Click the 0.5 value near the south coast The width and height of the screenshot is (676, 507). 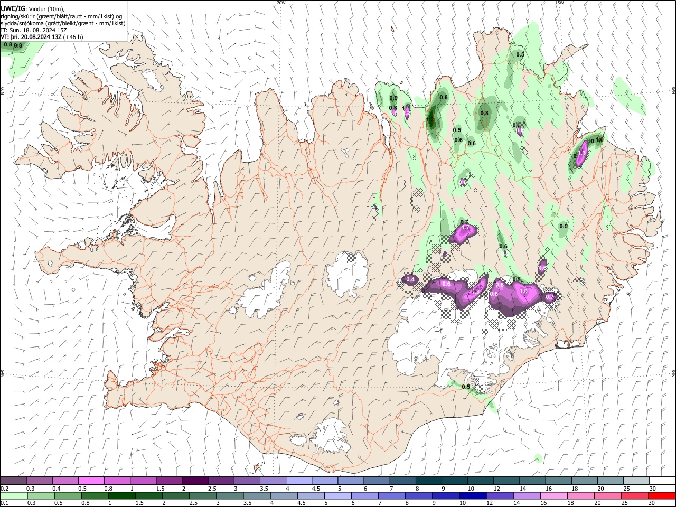pos(466,387)
